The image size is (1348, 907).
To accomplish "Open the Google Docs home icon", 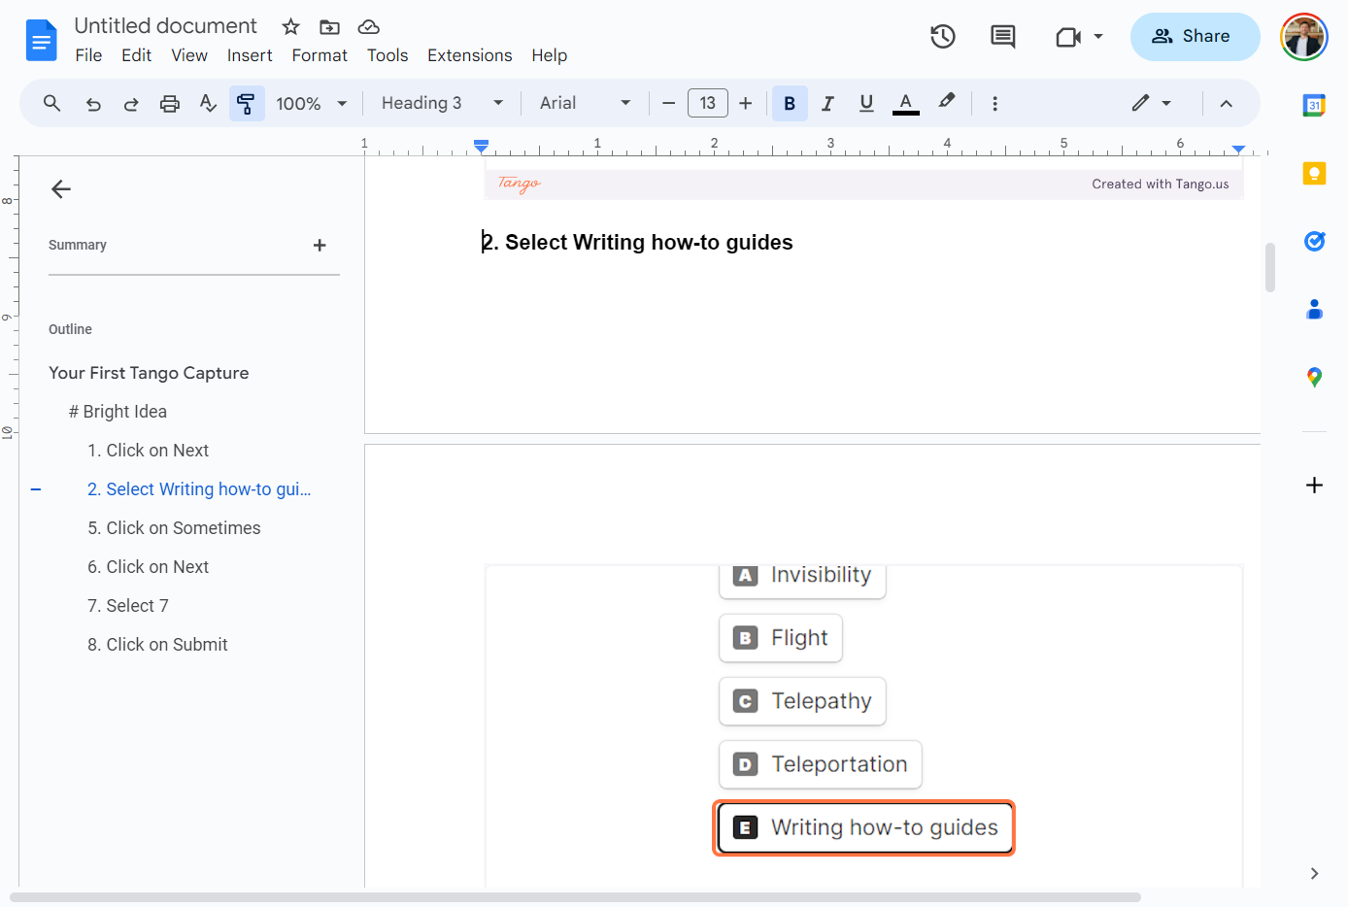I will [41, 40].
